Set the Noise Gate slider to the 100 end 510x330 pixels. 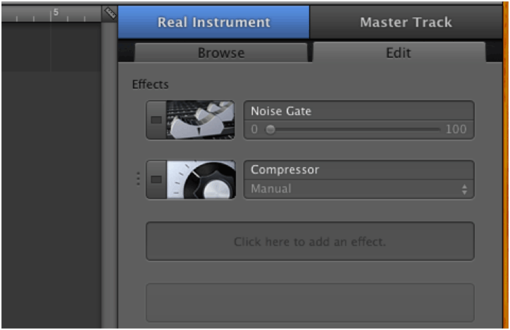(439, 130)
